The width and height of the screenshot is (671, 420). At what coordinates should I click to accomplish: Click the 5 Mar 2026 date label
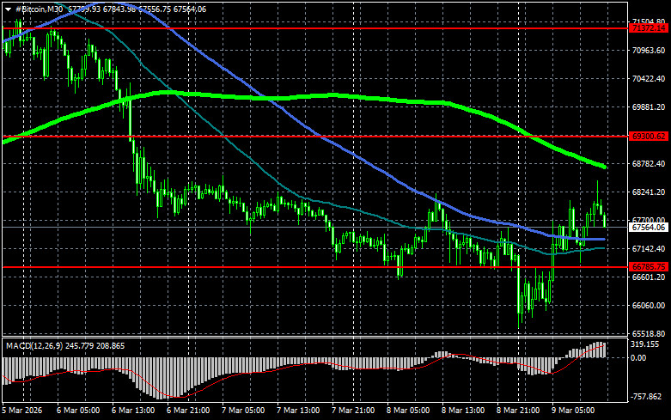(x=22, y=411)
